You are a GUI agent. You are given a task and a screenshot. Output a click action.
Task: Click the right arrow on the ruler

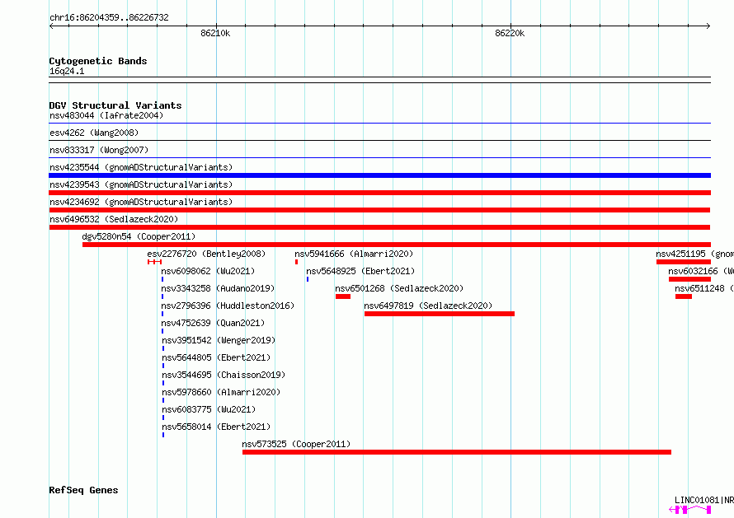[708, 26]
